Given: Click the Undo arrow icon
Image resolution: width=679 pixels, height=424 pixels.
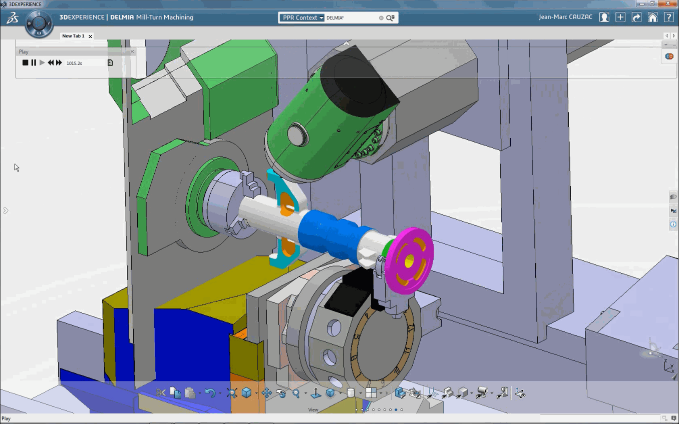Looking at the screenshot, I should point(210,393).
